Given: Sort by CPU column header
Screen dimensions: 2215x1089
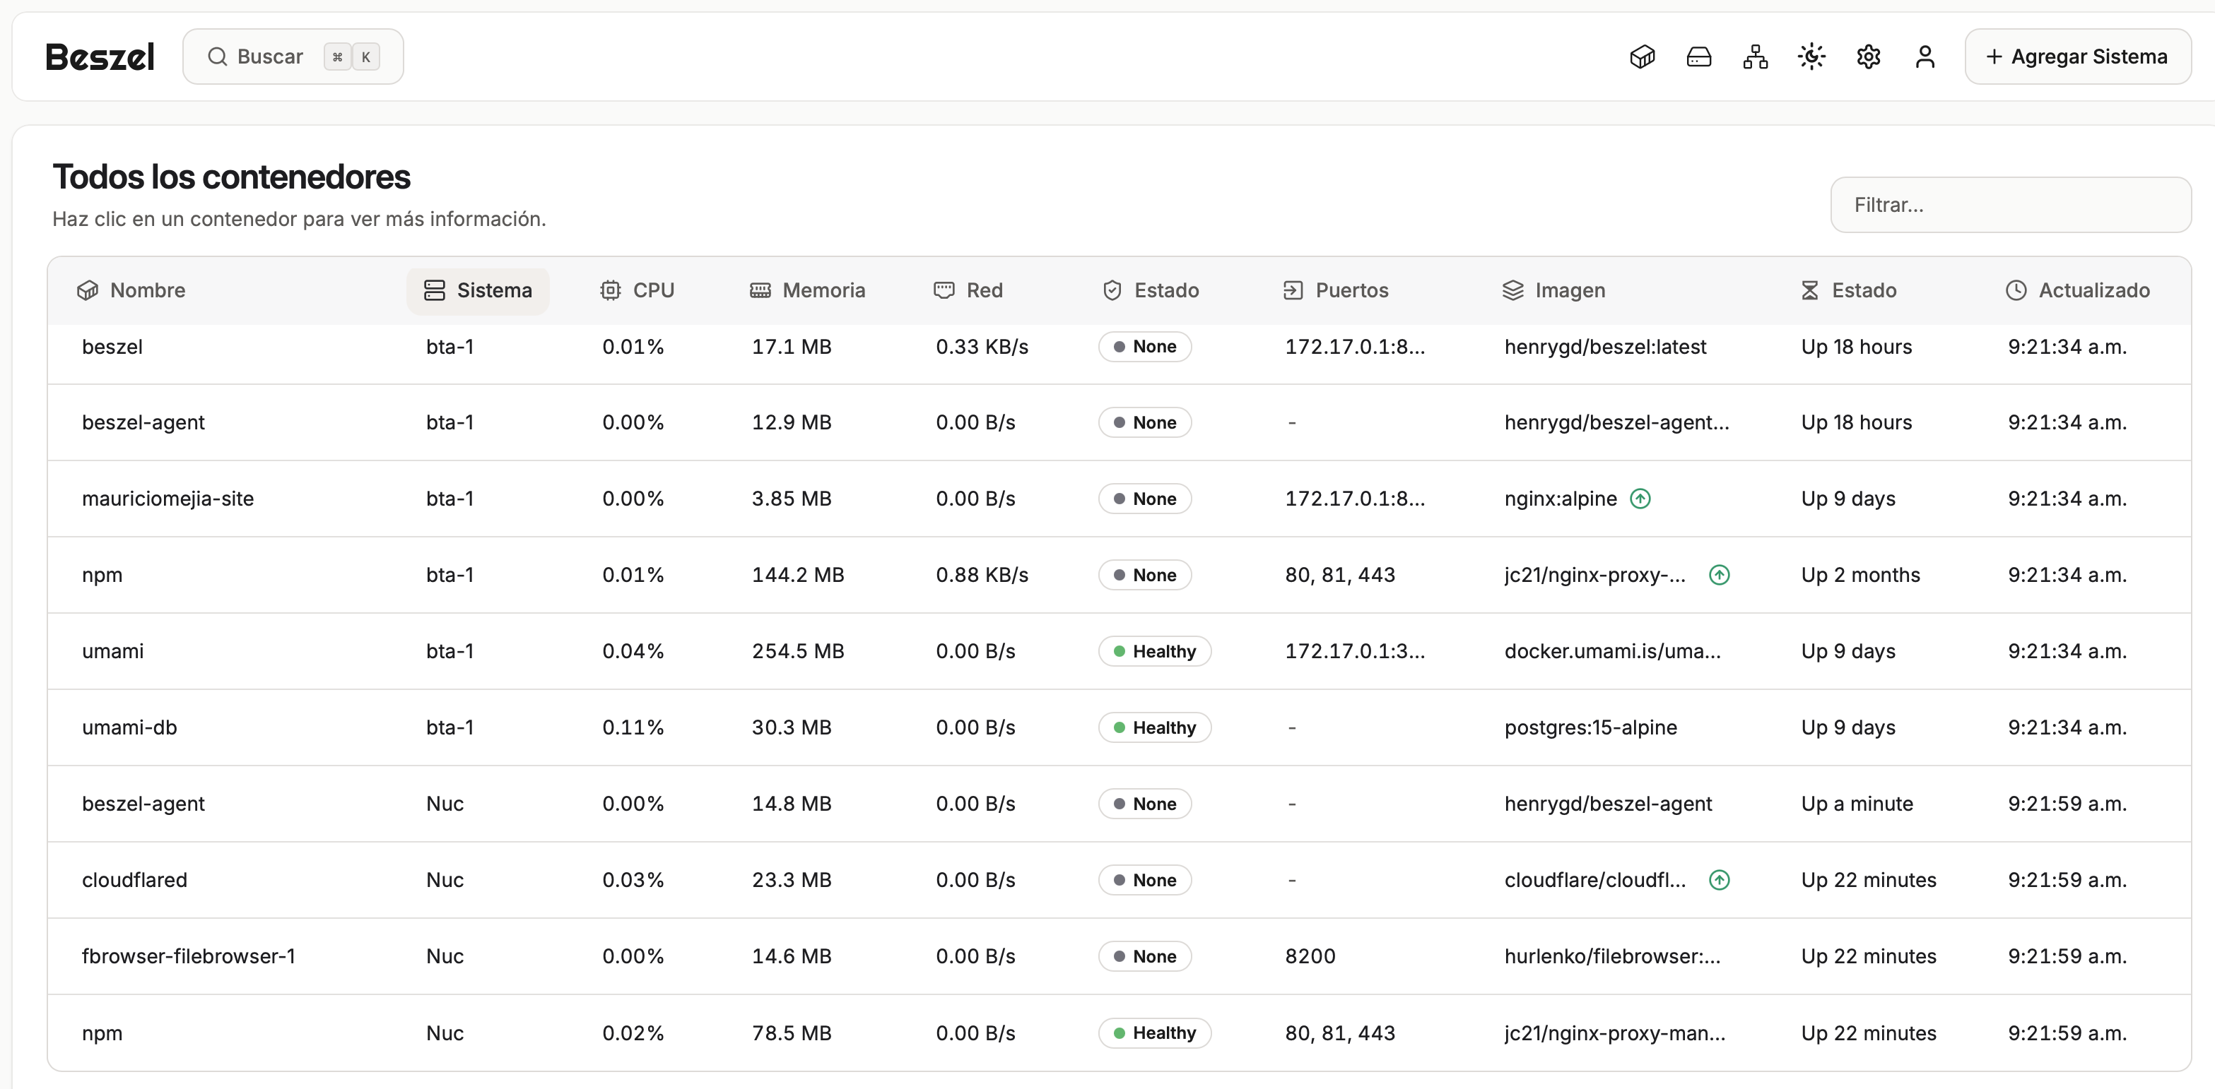Looking at the screenshot, I should coord(638,290).
